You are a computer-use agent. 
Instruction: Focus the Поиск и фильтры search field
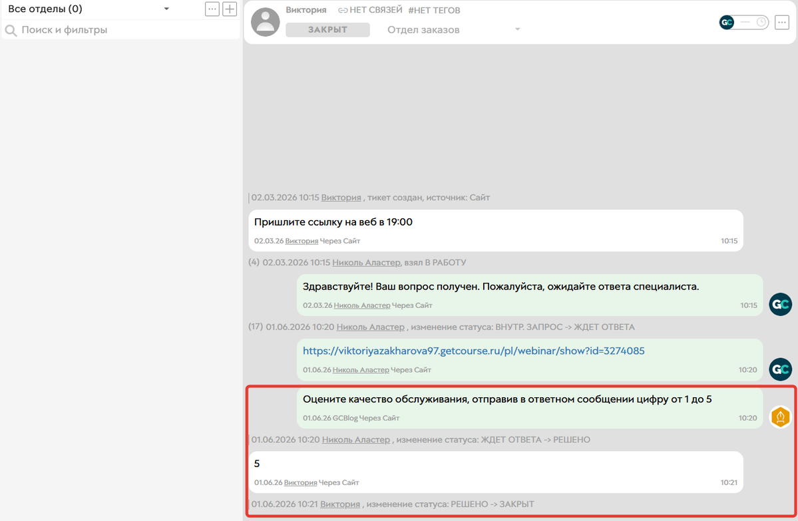click(121, 30)
